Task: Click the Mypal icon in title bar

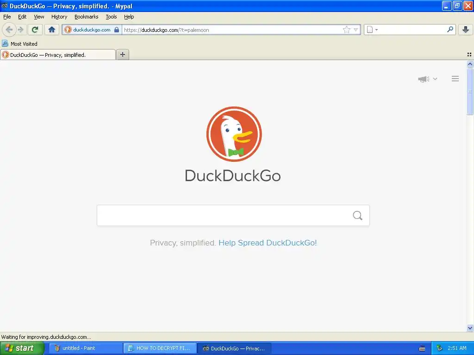Action: 4,6
